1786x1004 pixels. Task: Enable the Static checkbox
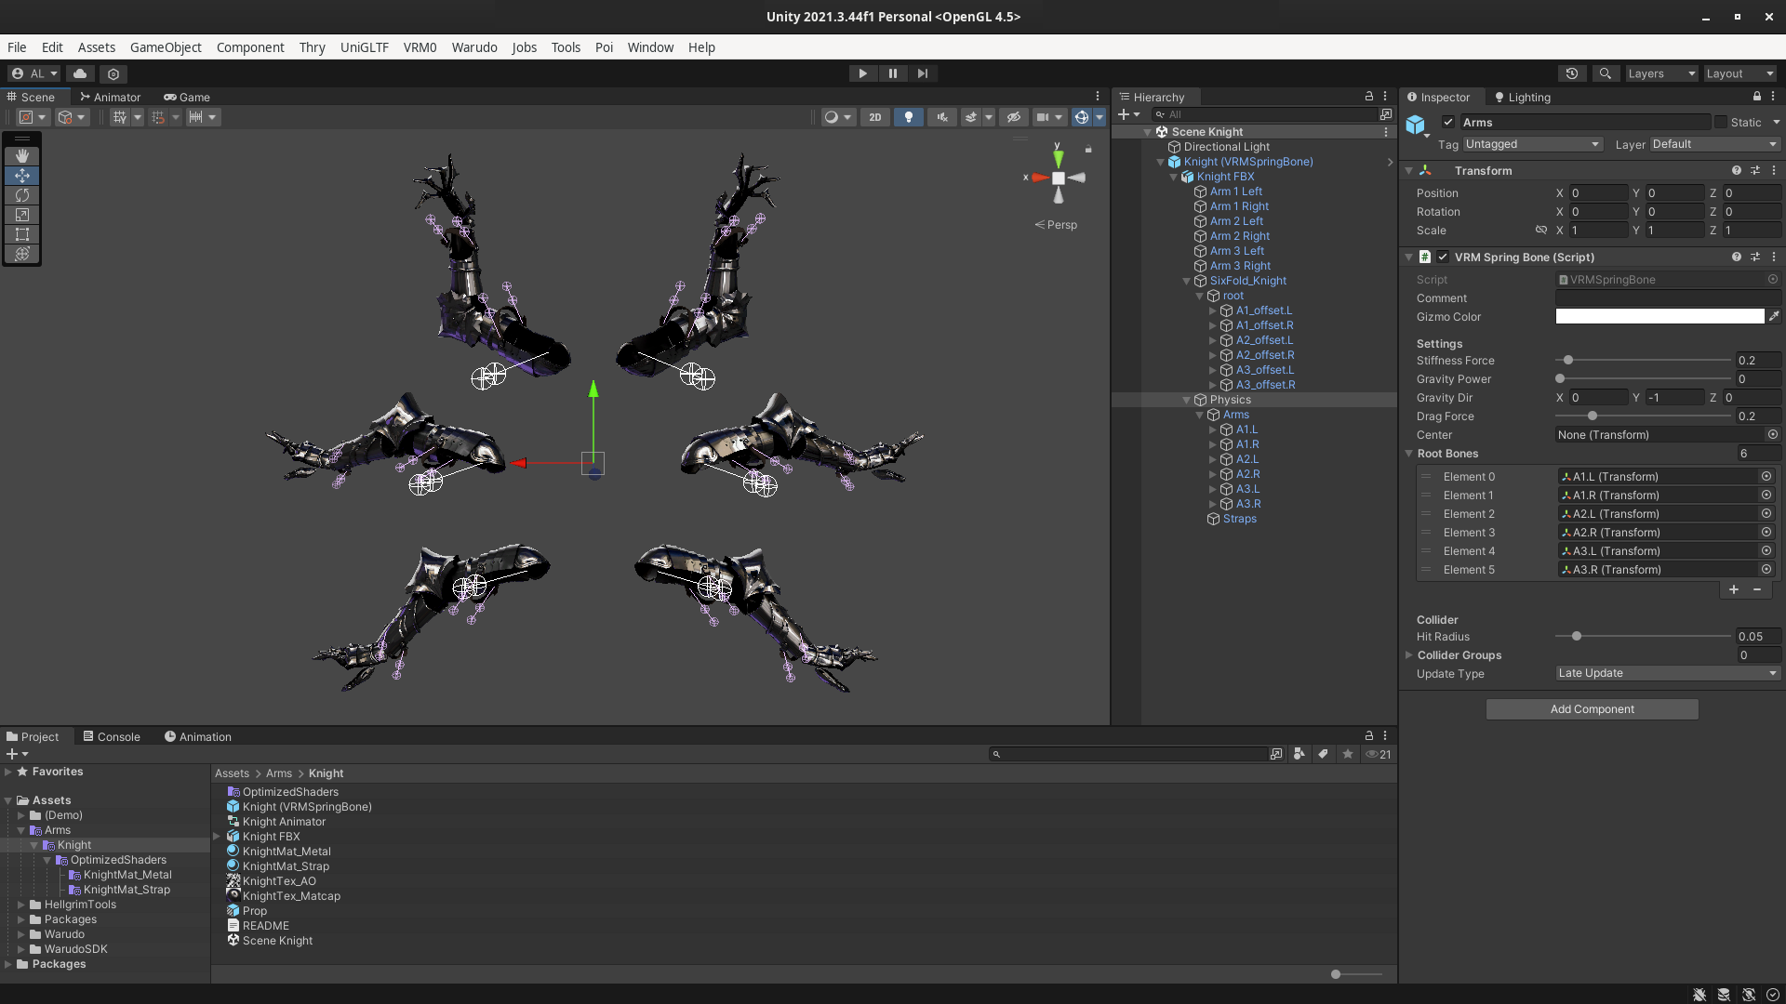coord(1721,123)
